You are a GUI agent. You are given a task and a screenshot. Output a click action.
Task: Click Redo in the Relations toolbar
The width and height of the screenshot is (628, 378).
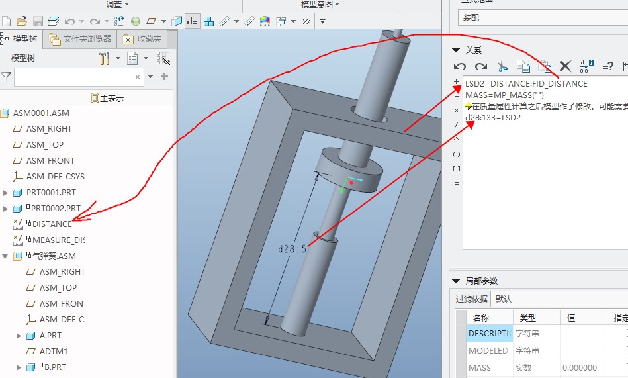pos(481,66)
